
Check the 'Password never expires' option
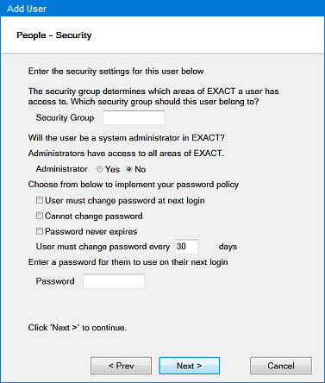(x=40, y=231)
